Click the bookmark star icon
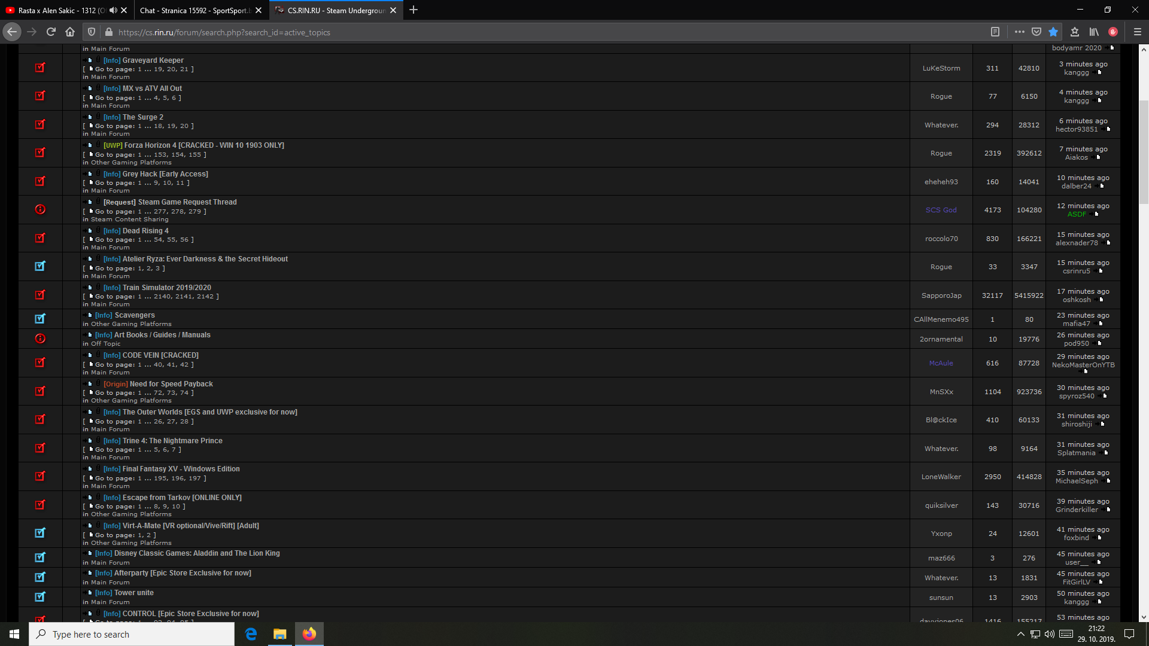The image size is (1149, 646). pos(1053,32)
